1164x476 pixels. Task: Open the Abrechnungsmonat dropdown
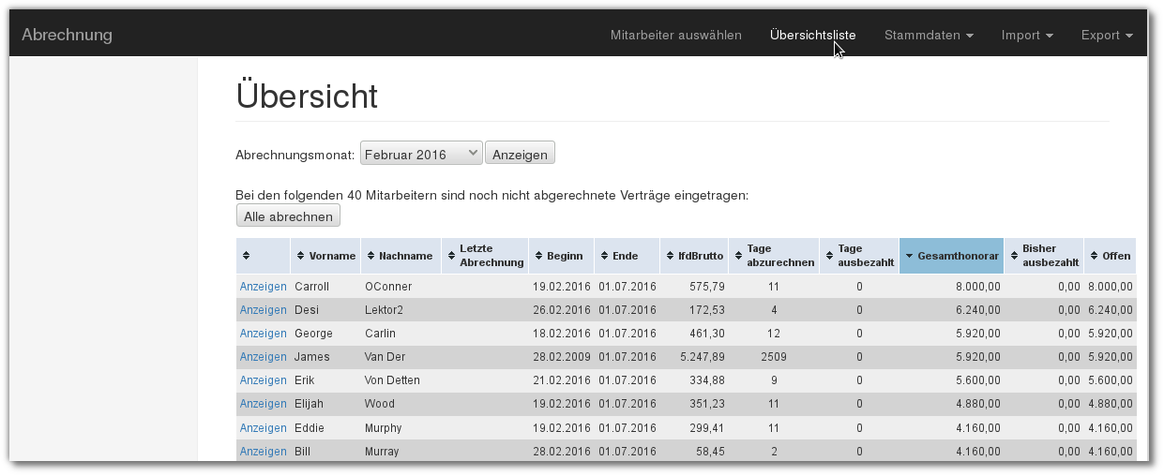[421, 154]
